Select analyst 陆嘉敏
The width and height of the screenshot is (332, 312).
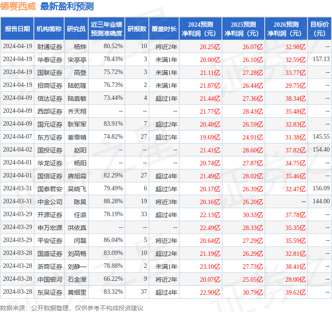click(77, 99)
